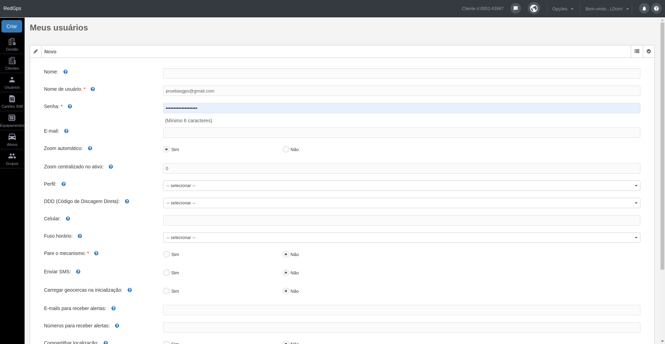Open Ativos in the sidebar
The width and height of the screenshot is (665, 344).
(12, 140)
